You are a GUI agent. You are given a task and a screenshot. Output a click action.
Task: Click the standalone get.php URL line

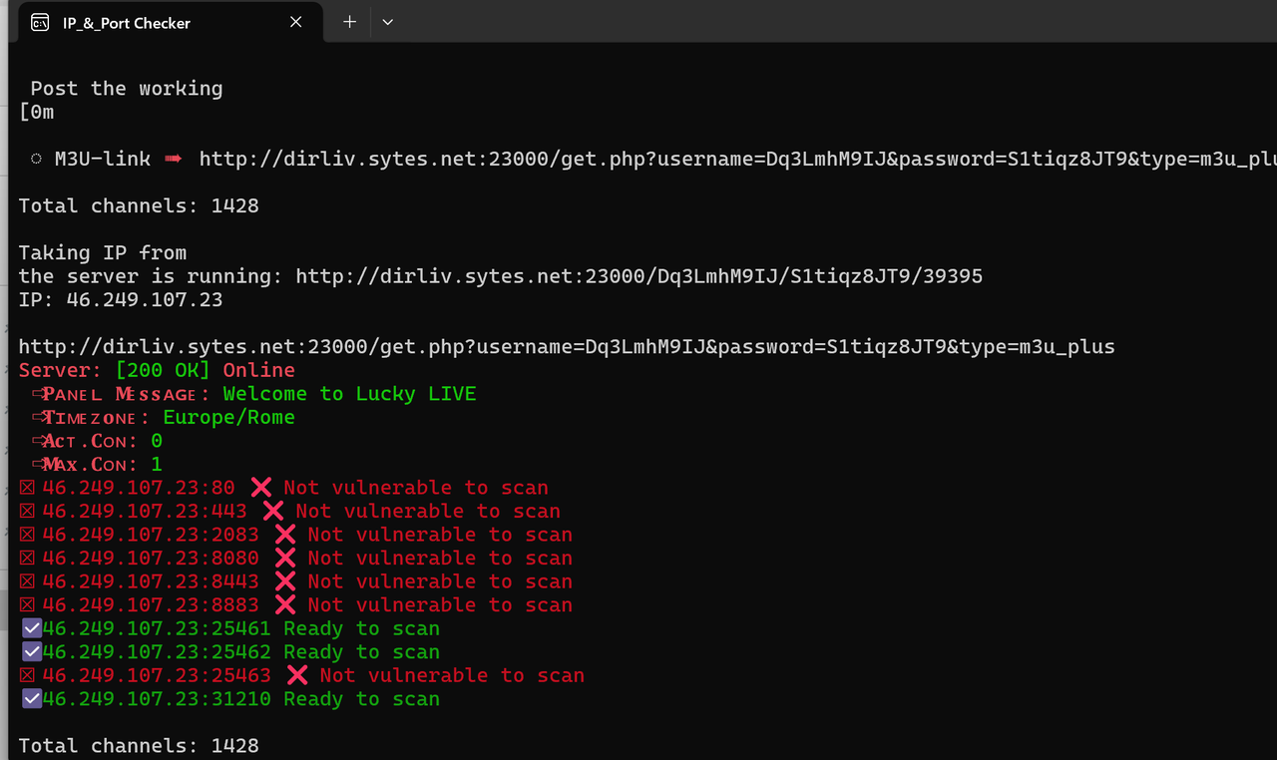coord(567,347)
